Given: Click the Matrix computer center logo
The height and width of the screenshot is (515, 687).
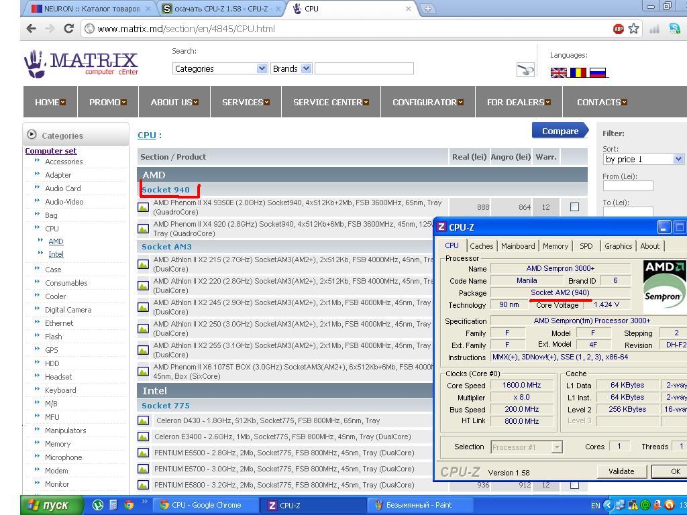Looking at the screenshot, I should pyautogui.click(x=81, y=64).
